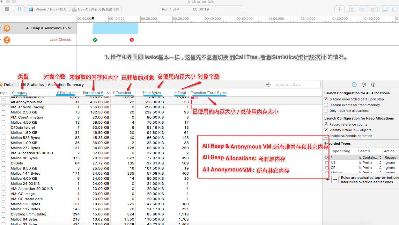The width and height of the screenshot is (399, 225).
Task: Open the Display Settings gear tab
Action: [364, 85]
